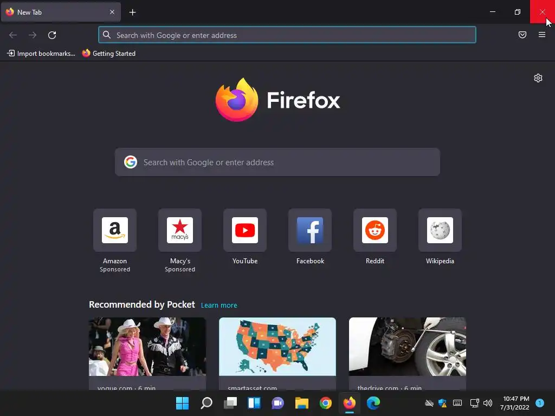Image resolution: width=555 pixels, height=416 pixels.
Task: Focus the center Google search box
Action: click(277, 162)
